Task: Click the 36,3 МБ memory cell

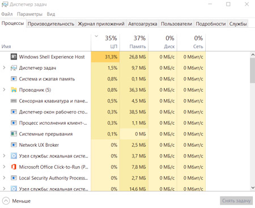Action: [x=134, y=90]
